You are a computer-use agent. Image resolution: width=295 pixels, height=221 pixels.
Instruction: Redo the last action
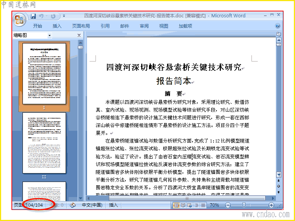53,16
